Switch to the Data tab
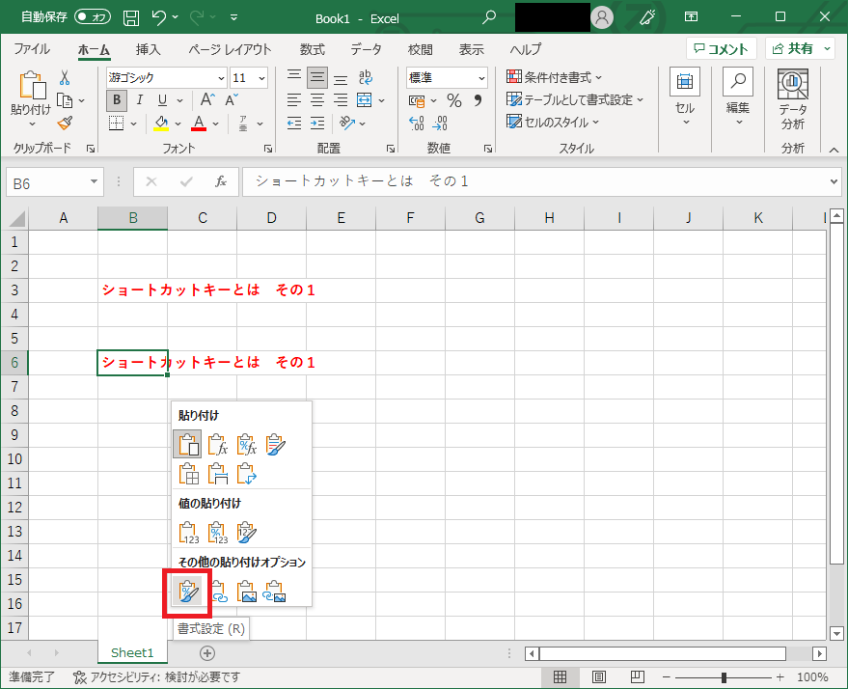This screenshot has height=689, width=848. 366,49
